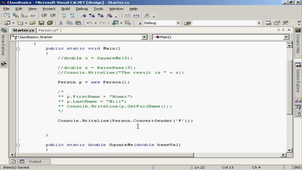Open the help icon on right sidebar
The width and height of the screenshot is (302, 170).
point(298,114)
